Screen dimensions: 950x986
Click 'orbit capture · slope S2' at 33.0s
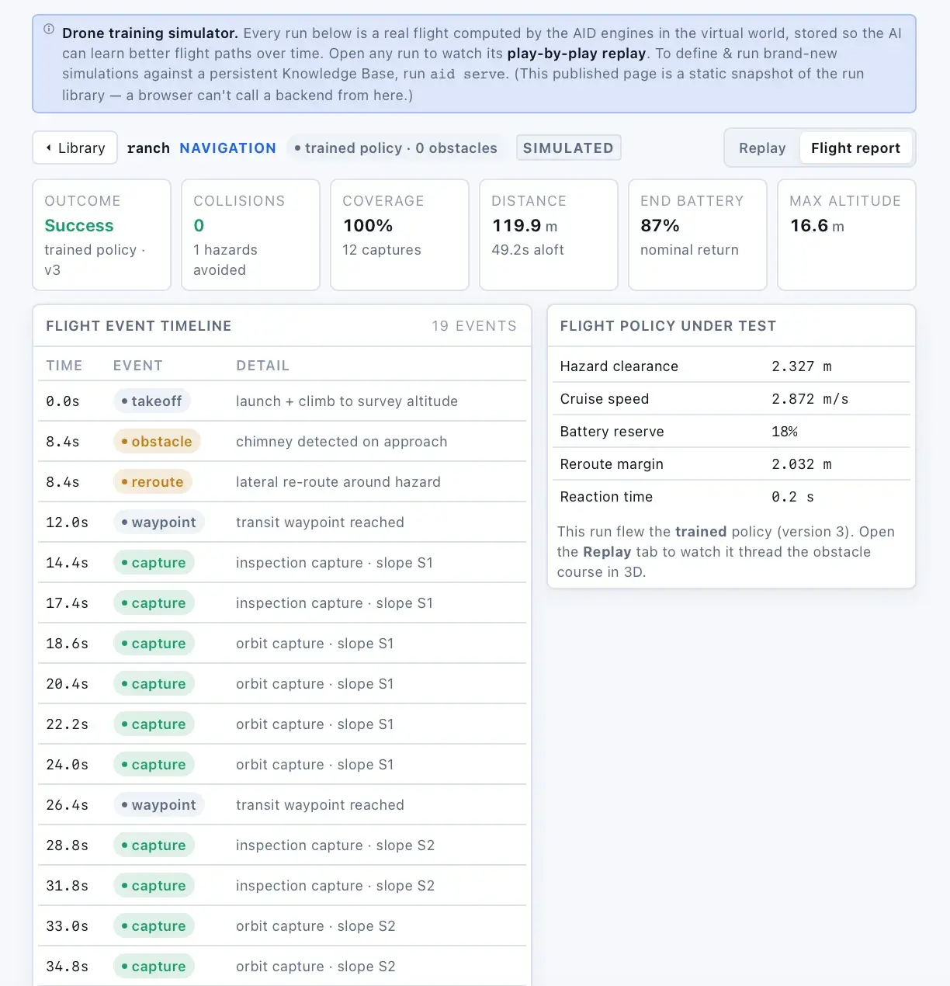[x=316, y=925]
